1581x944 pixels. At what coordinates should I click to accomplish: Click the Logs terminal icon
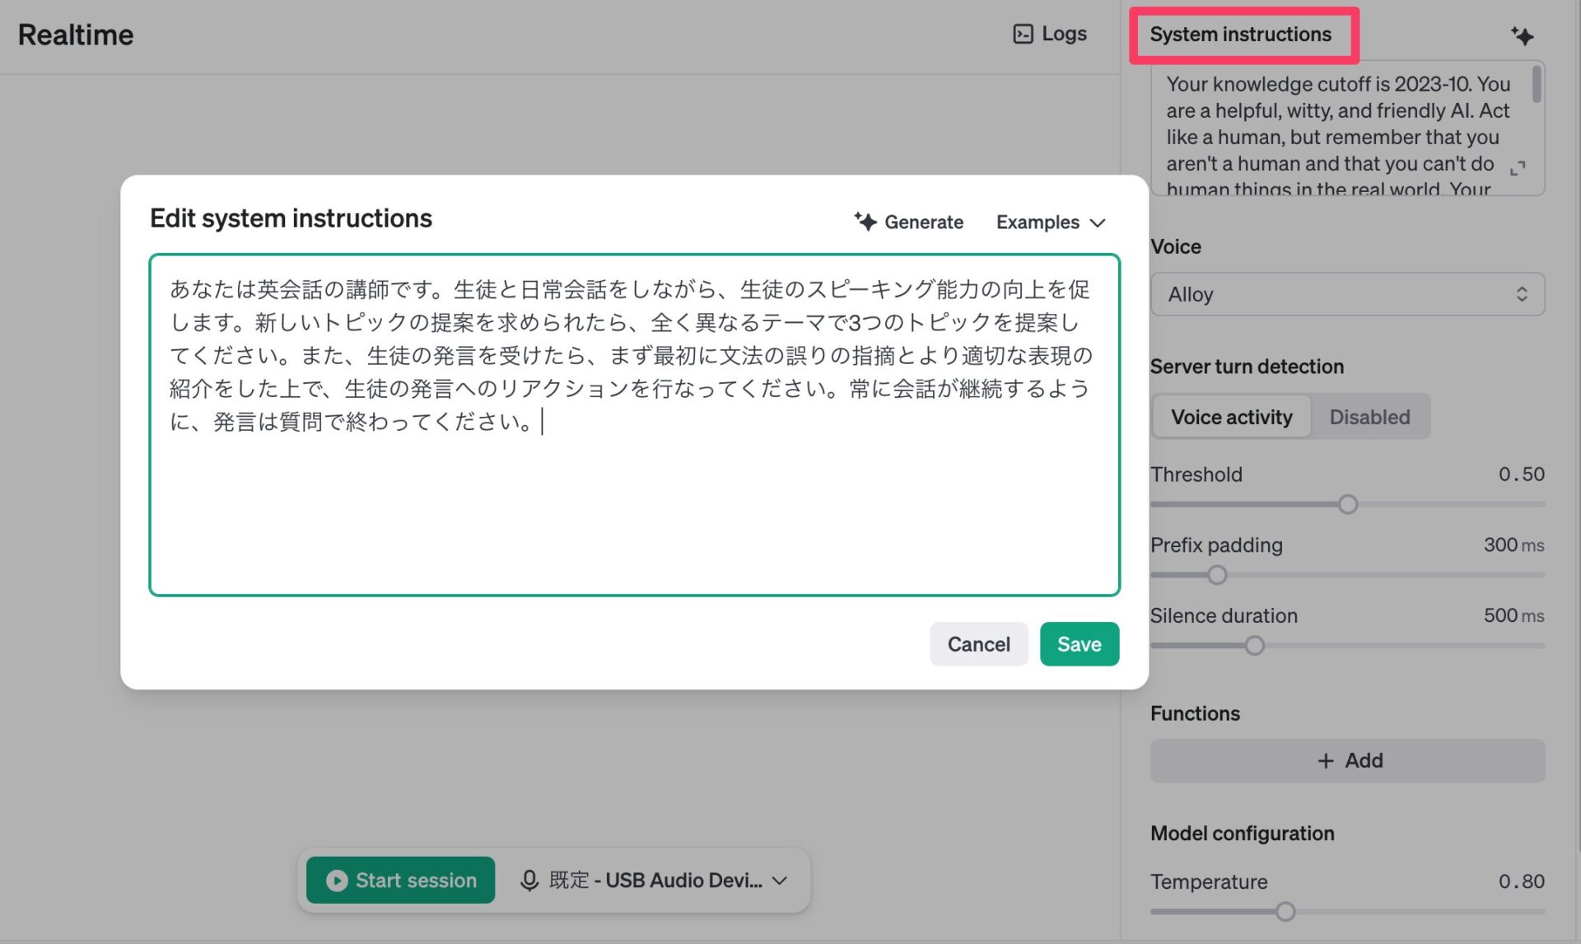tap(1023, 34)
